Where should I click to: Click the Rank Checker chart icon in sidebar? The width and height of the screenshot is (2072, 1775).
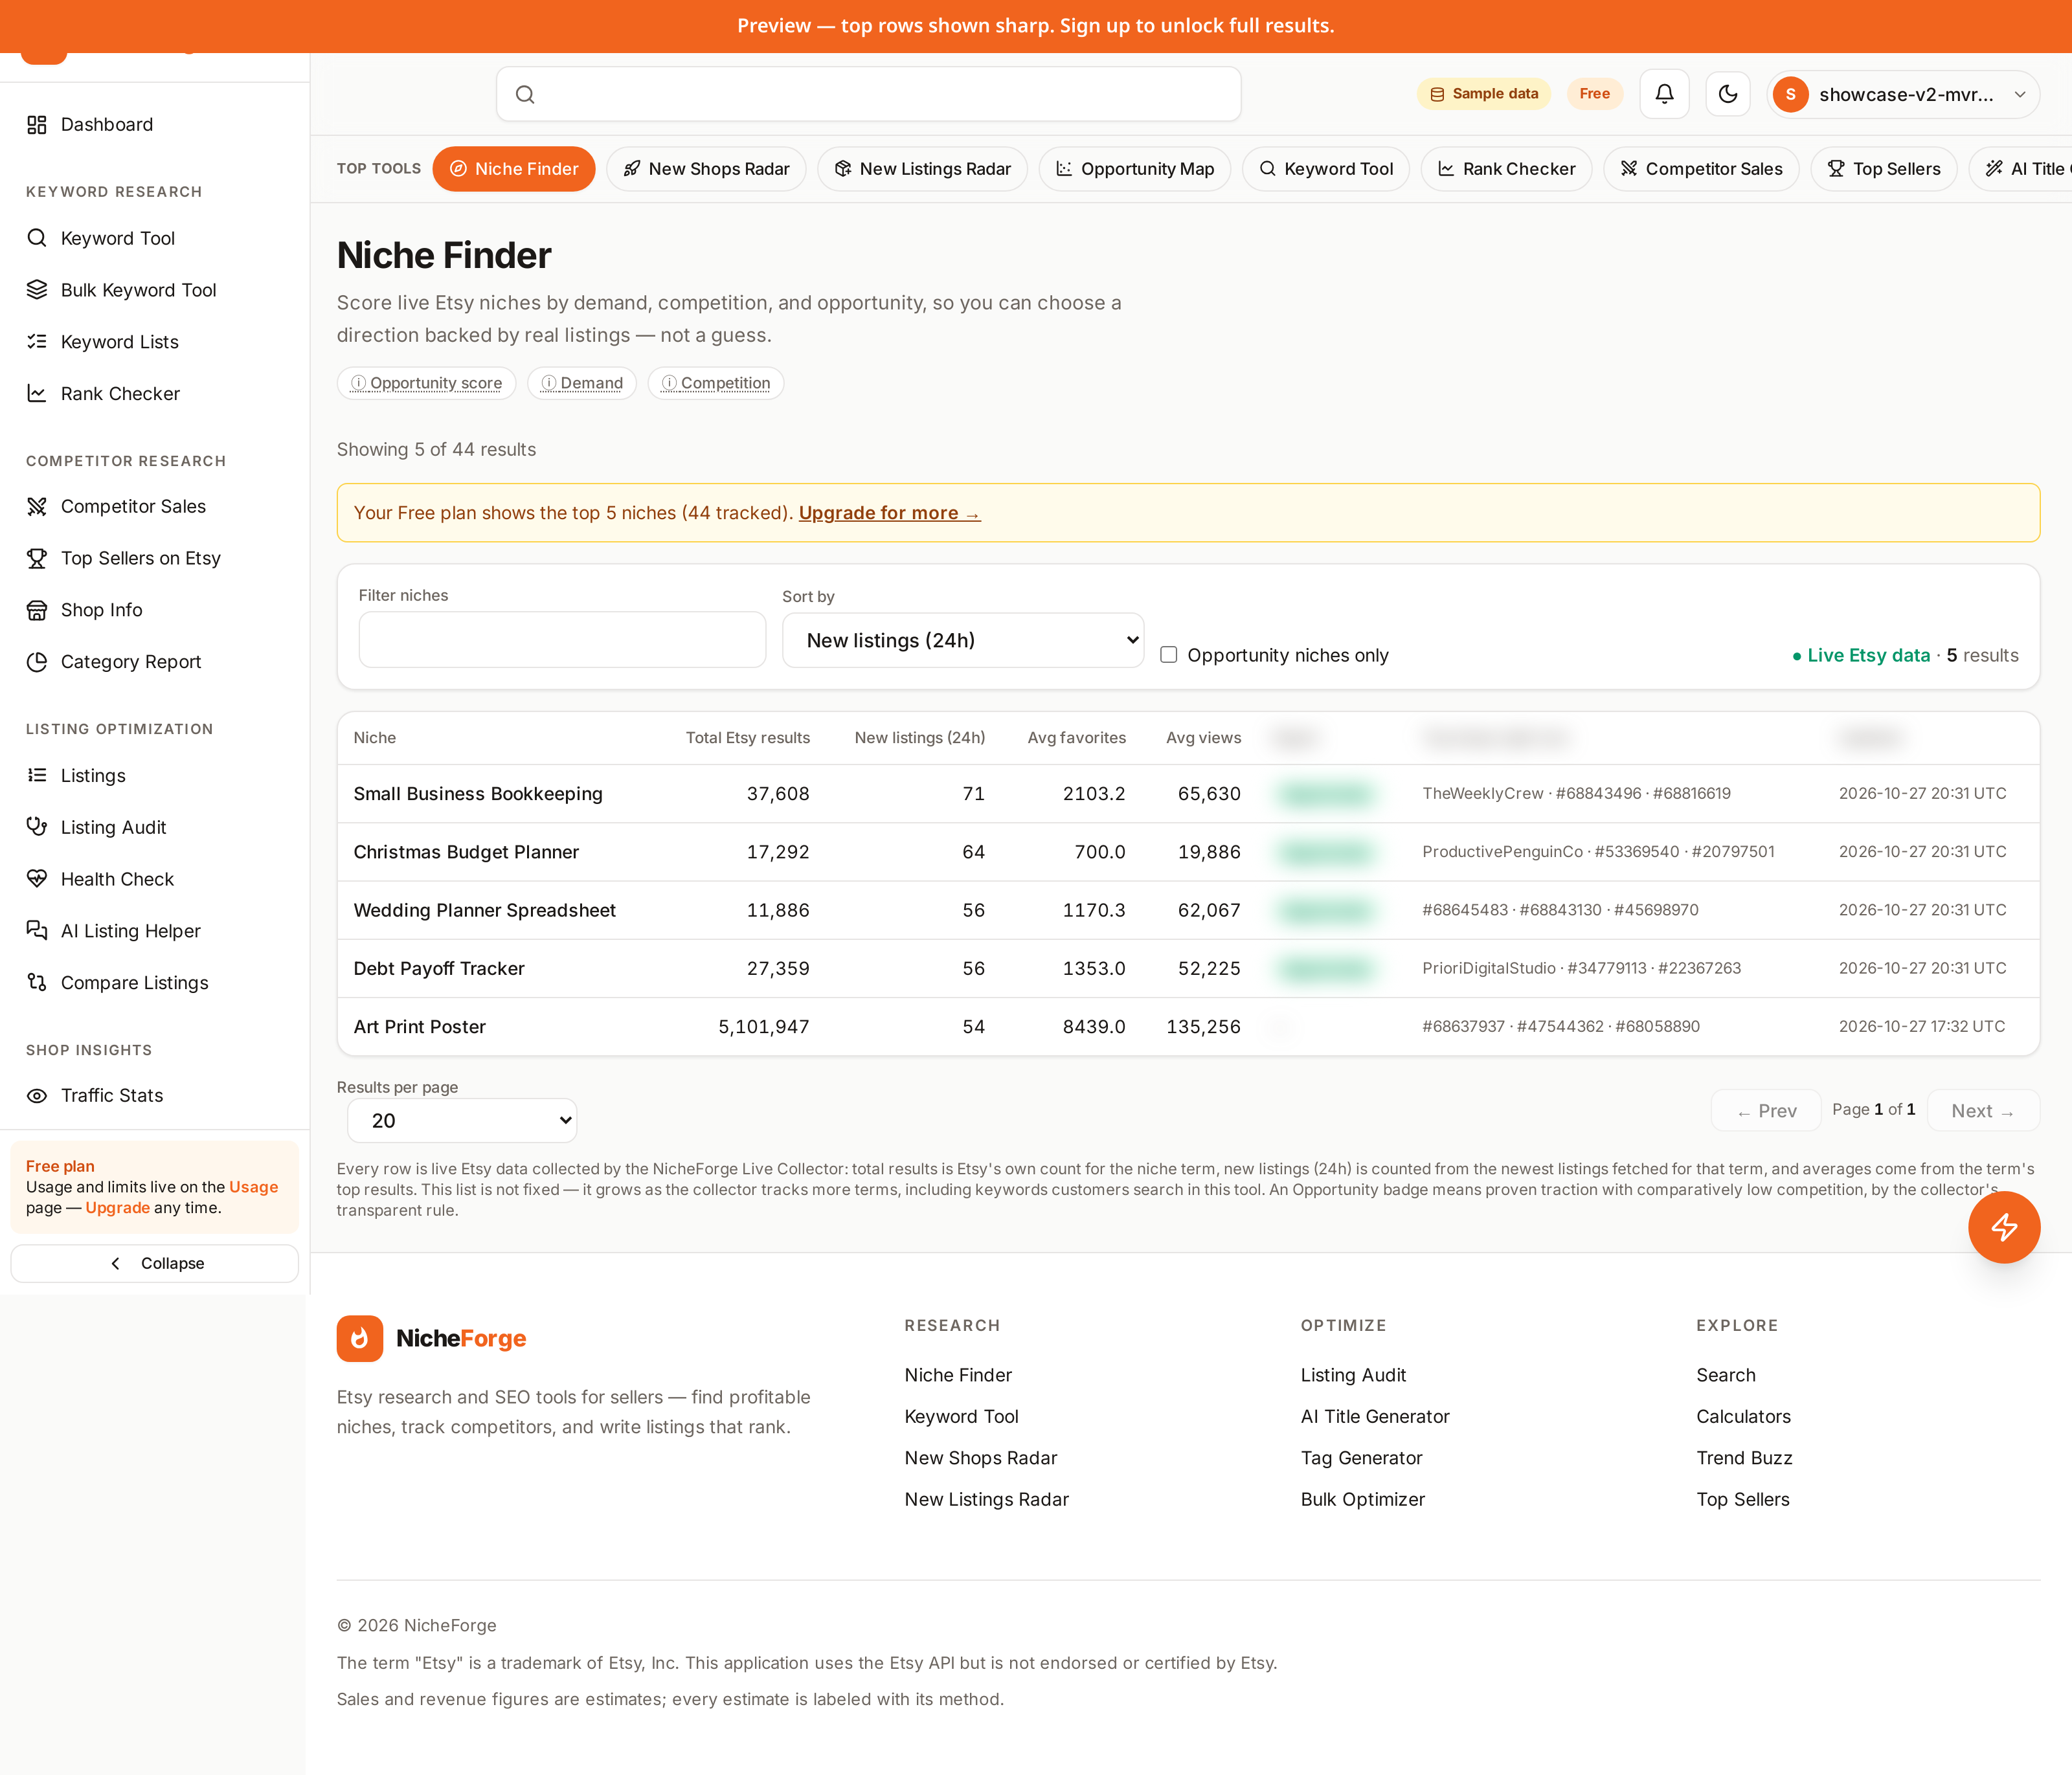point(37,394)
